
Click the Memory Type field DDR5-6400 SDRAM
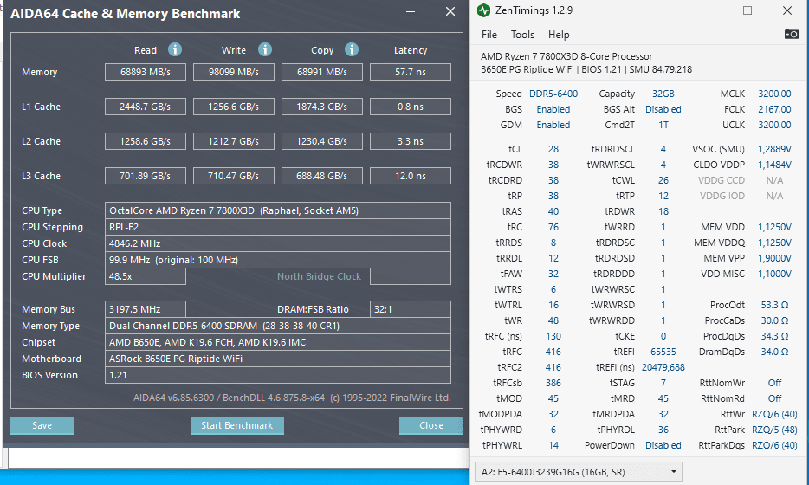click(278, 326)
